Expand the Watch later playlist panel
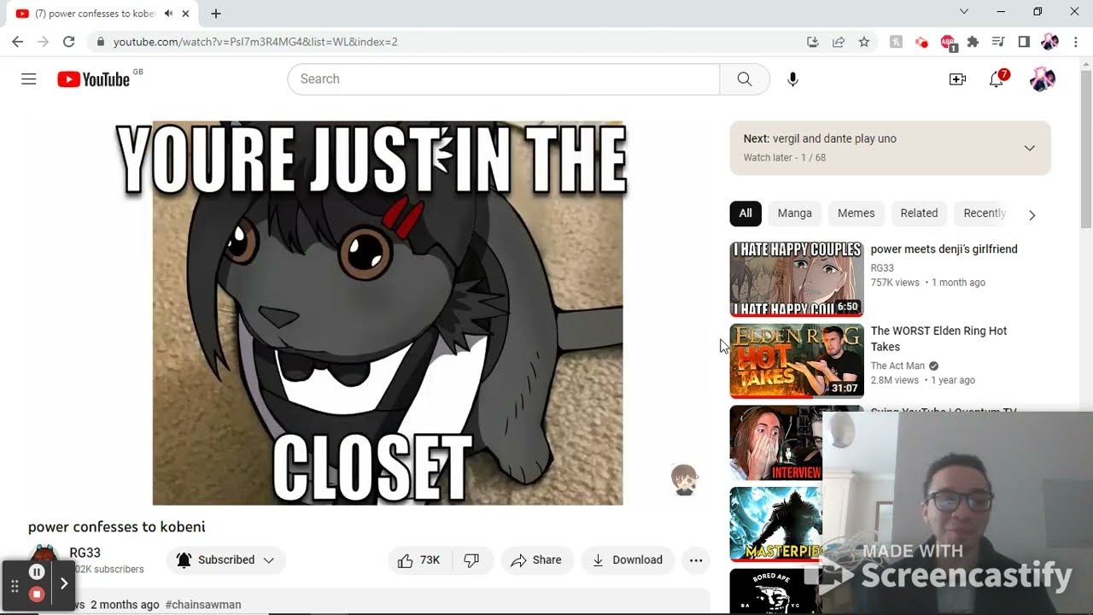1093x615 pixels. (1030, 149)
